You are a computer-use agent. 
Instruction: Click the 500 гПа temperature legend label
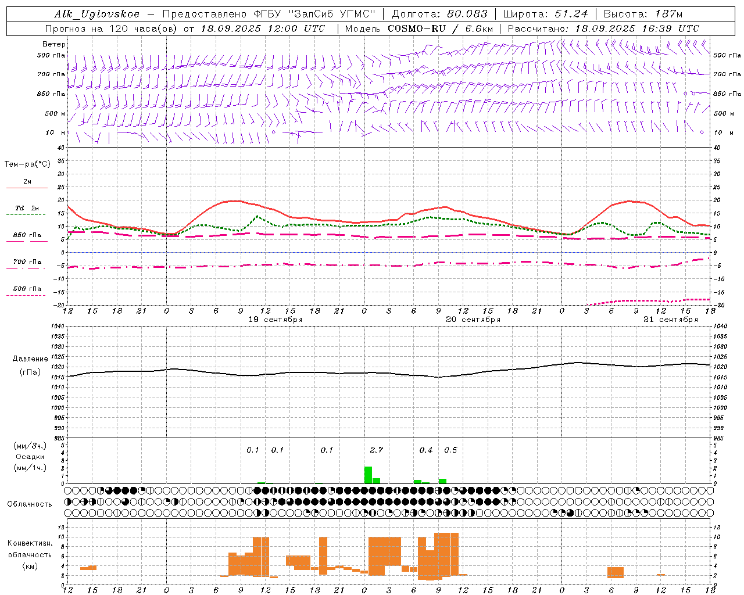click(x=27, y=289)
